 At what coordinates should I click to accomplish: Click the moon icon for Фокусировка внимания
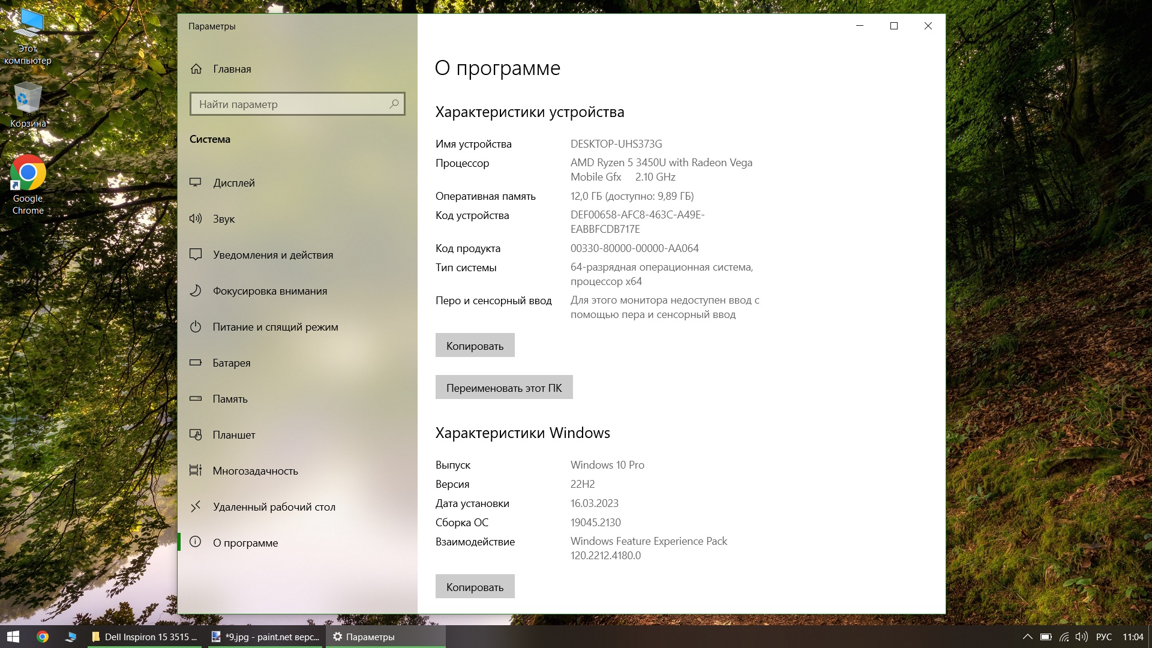[x=196, y=291]
